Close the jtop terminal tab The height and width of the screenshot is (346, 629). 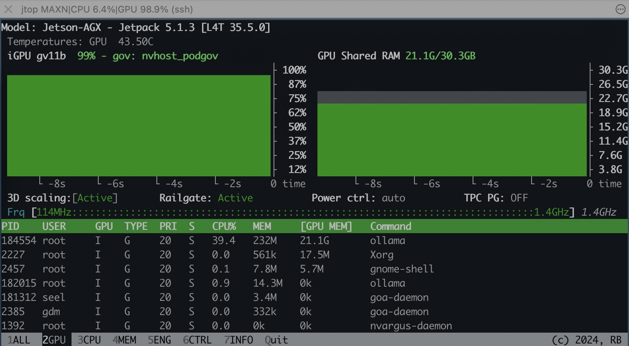(8, 9)
